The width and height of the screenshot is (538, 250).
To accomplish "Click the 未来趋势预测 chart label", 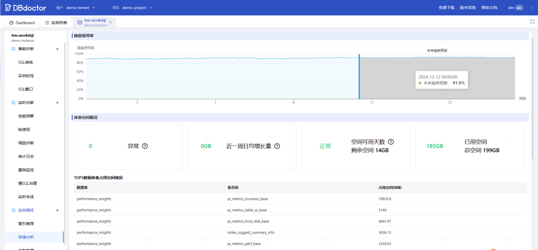I will pyautogui.click(x=437, y=51).
